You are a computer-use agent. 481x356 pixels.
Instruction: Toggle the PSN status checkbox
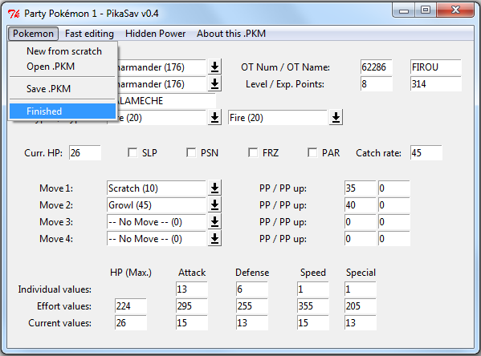[191, 152]
